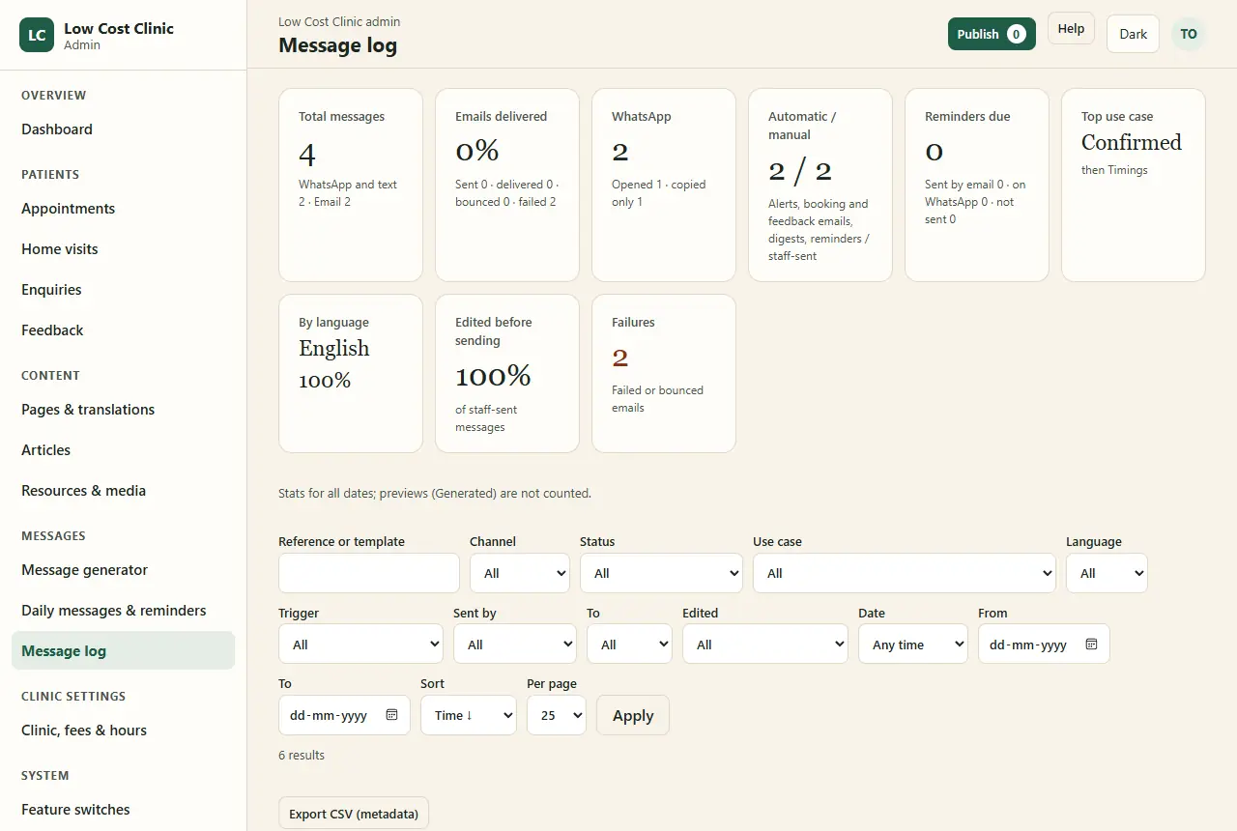
Task: Open the Trigger dropdown
Action: 360,644
